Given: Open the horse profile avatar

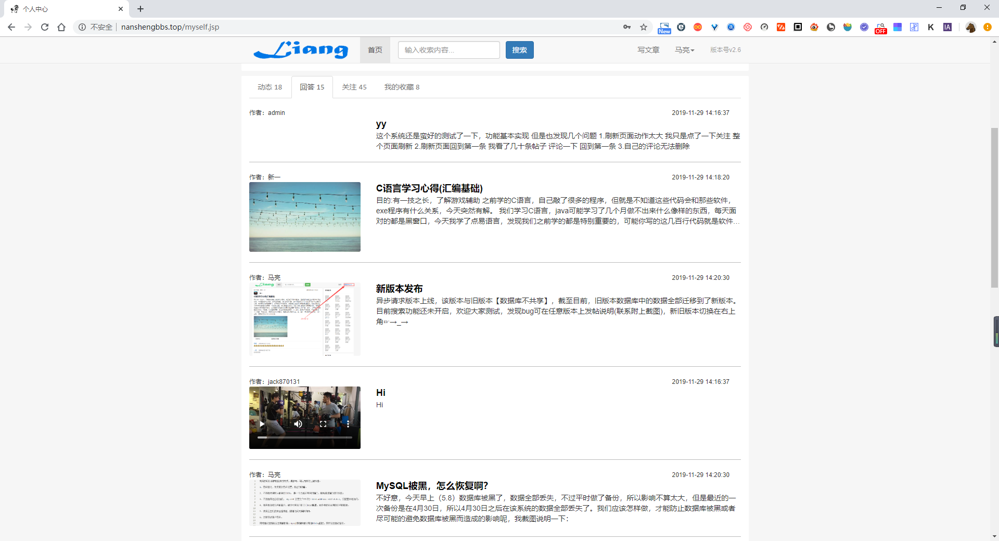Looking at the screenshot, I should [970, 27].
